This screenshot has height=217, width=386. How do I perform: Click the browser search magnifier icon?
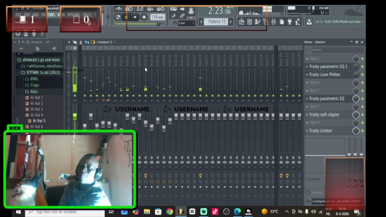[28, 42]
